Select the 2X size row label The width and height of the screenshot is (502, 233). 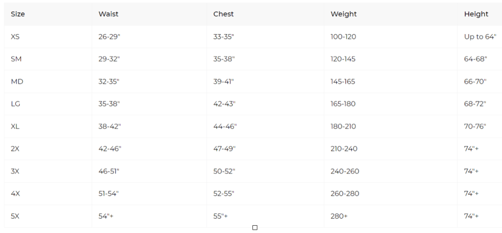point(15,149)
